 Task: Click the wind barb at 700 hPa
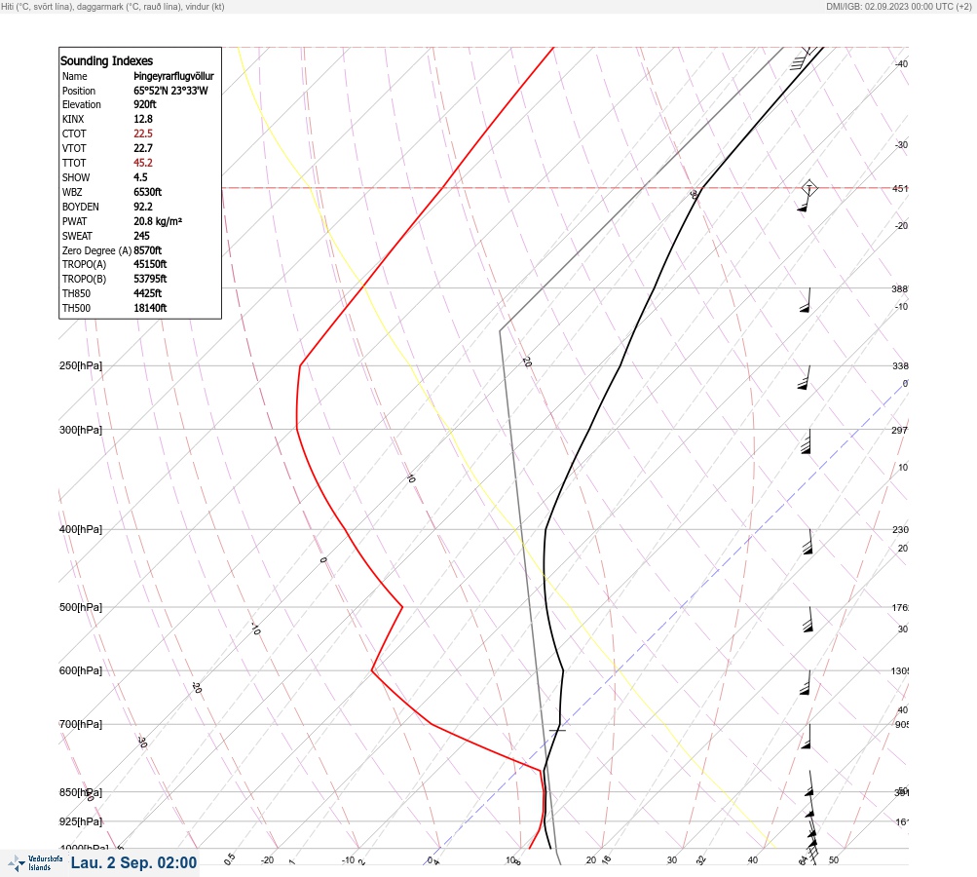[807, 736]
